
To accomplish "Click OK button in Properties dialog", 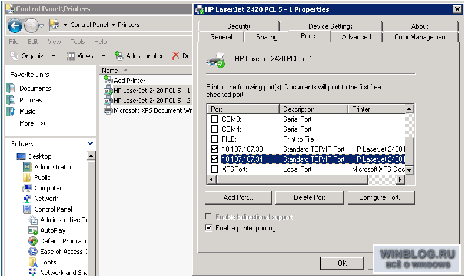I will pos(342,263).
